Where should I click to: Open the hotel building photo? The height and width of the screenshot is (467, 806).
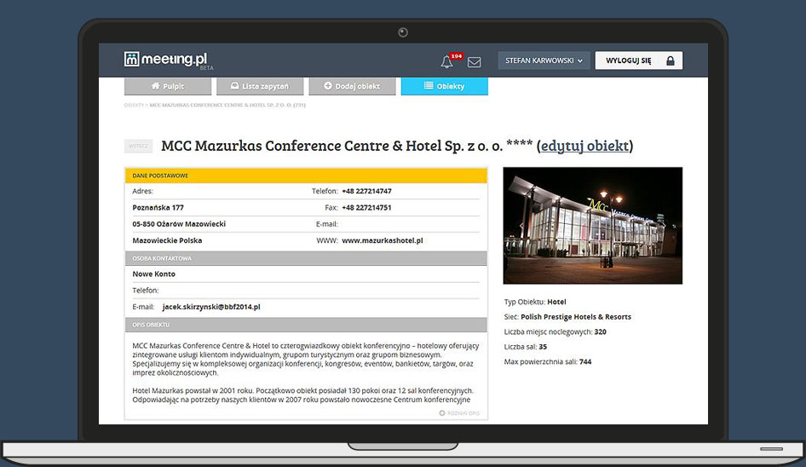point(593,225)
